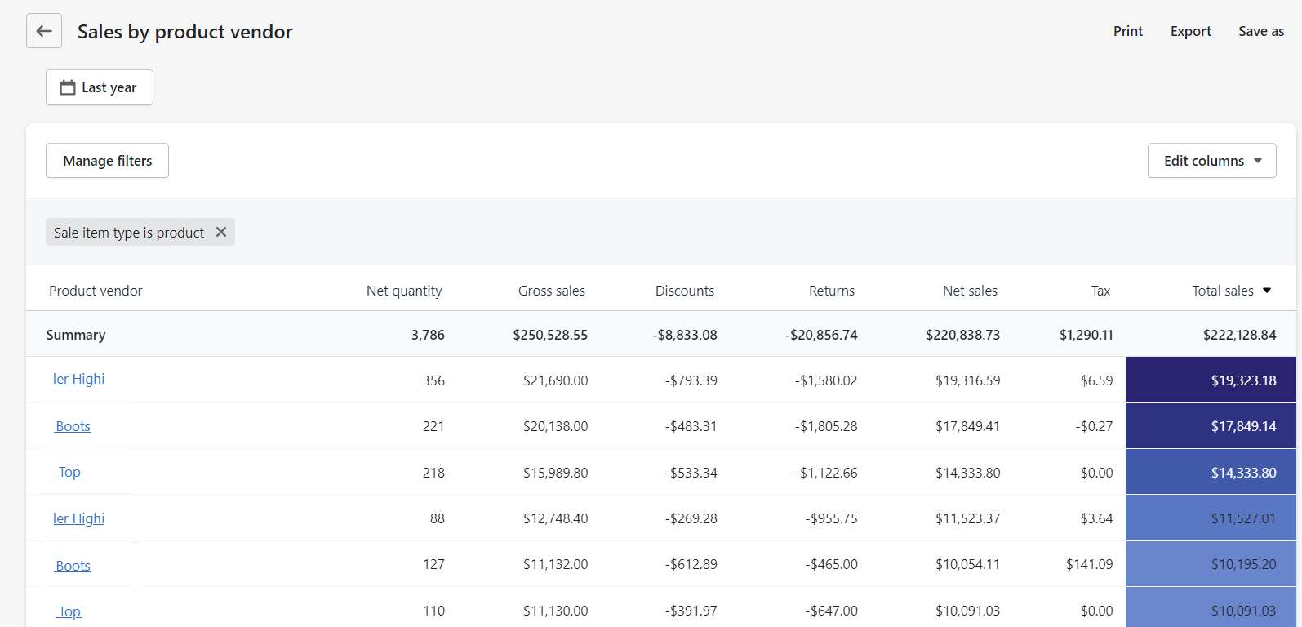
Task: Sort by the Gross sales column
Action: pos(552,291)
